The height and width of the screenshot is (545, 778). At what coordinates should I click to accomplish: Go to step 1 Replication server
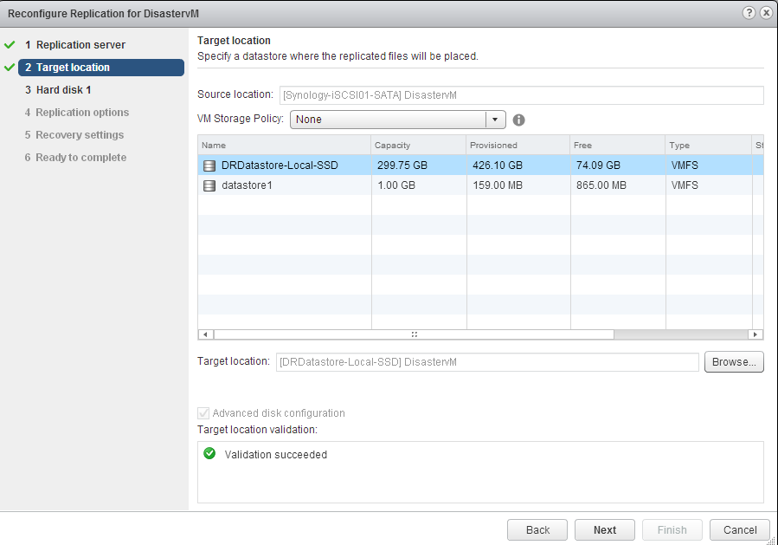(80, 45)
